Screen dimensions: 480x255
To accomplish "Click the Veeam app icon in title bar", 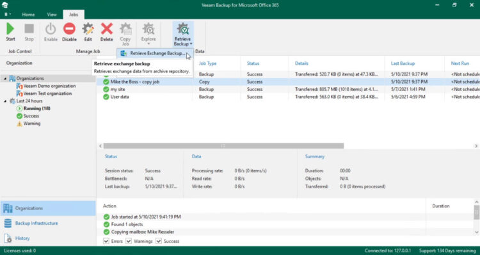I will click(x=4, y=4).
